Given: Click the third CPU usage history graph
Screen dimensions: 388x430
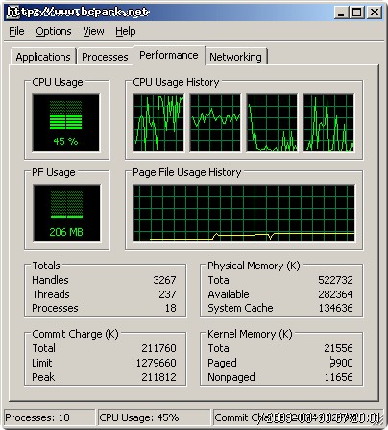Looking at the screenshot, I should (272, 122).
